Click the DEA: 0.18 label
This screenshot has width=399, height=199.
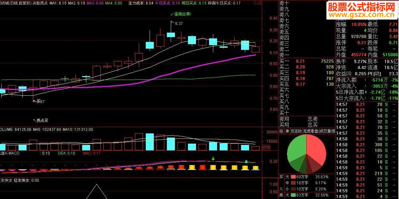point(66,153)
